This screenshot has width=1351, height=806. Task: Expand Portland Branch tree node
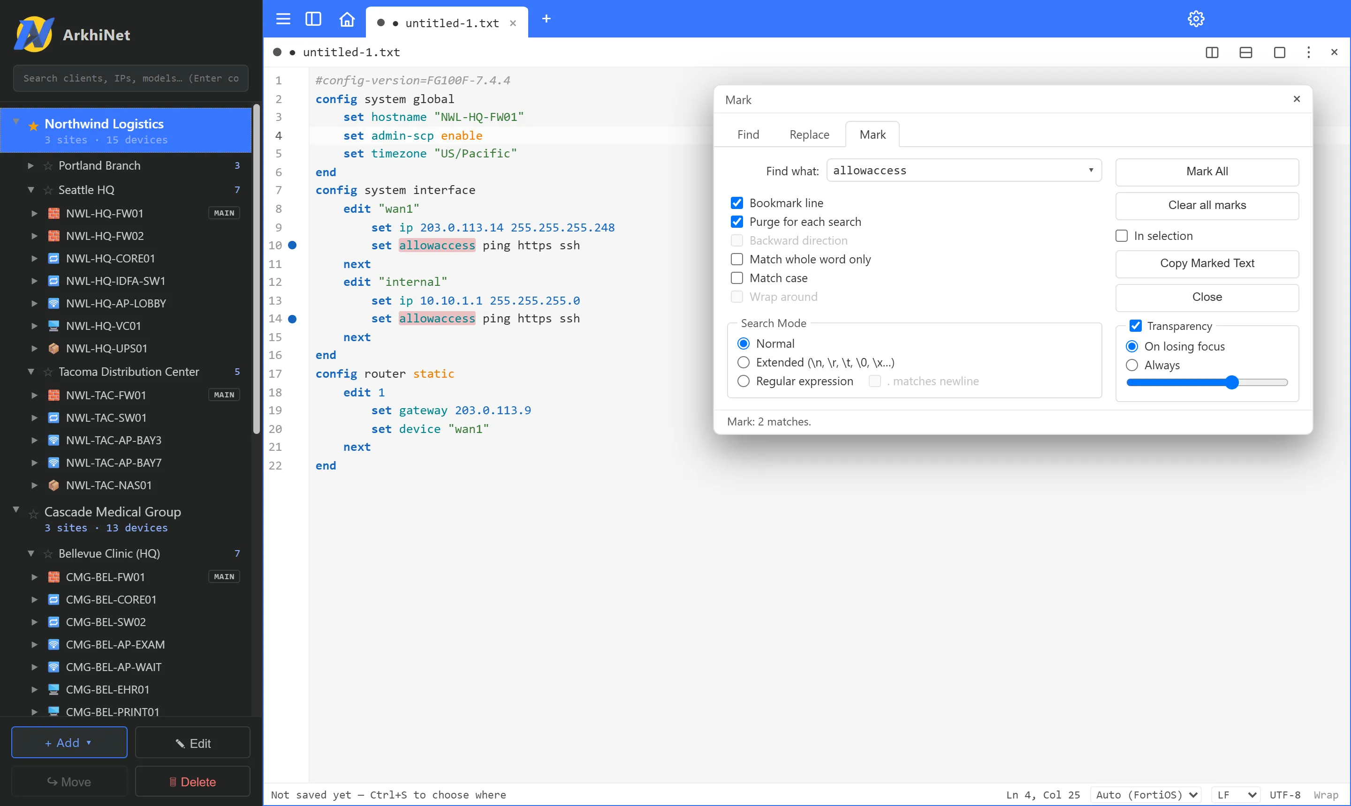[x=31, y=166]
